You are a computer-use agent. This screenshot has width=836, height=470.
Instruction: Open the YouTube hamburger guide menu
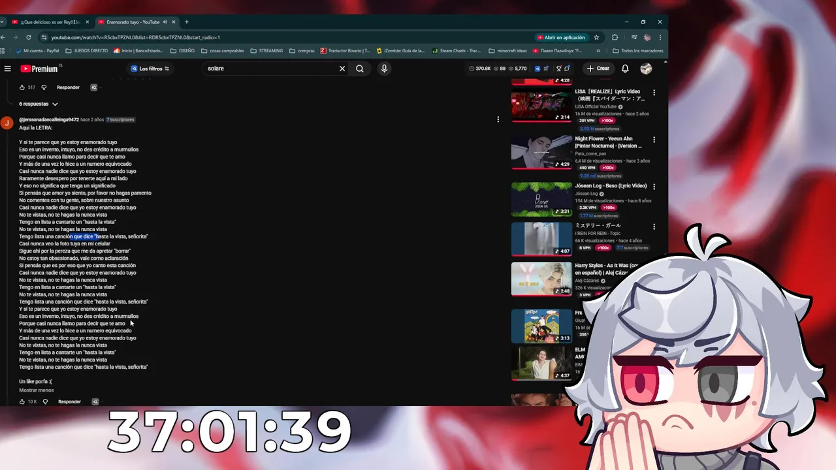pos(7,69)
